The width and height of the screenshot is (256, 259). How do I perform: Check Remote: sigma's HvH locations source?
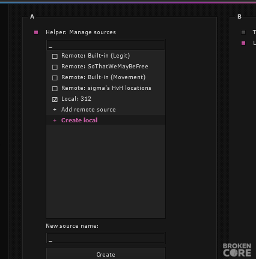coord(55,89)
